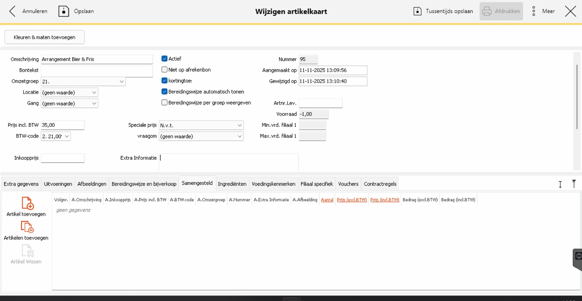Uncheck the Actief checkbox
The image size is (582, 301).
(x=165, y=59)
